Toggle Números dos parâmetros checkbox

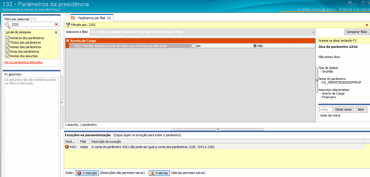click(8, 38)
